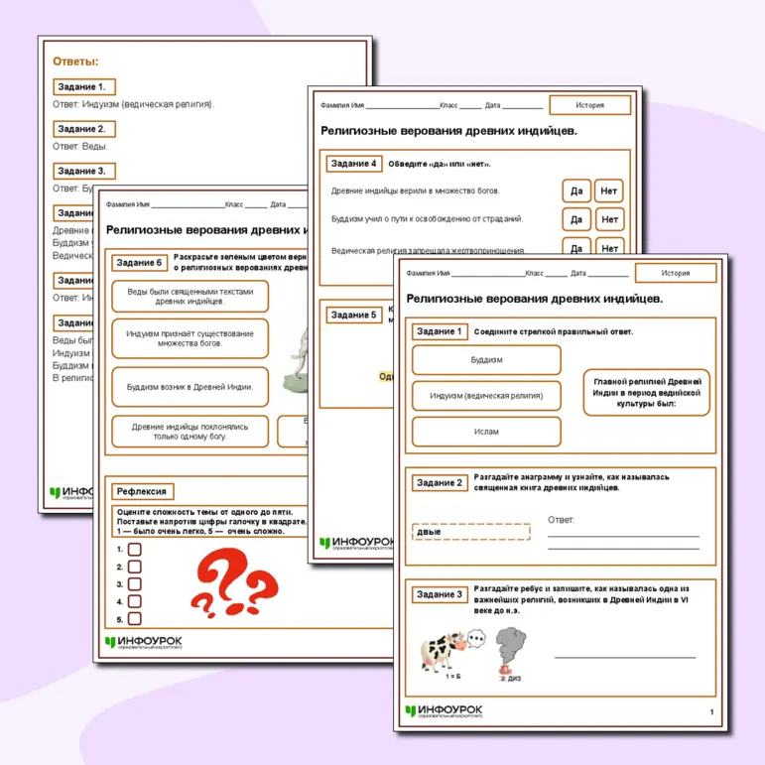This screenshot has width=765, height=765.
Task: Click the worksheet title above Задание 1
Action: coord(535,299)
